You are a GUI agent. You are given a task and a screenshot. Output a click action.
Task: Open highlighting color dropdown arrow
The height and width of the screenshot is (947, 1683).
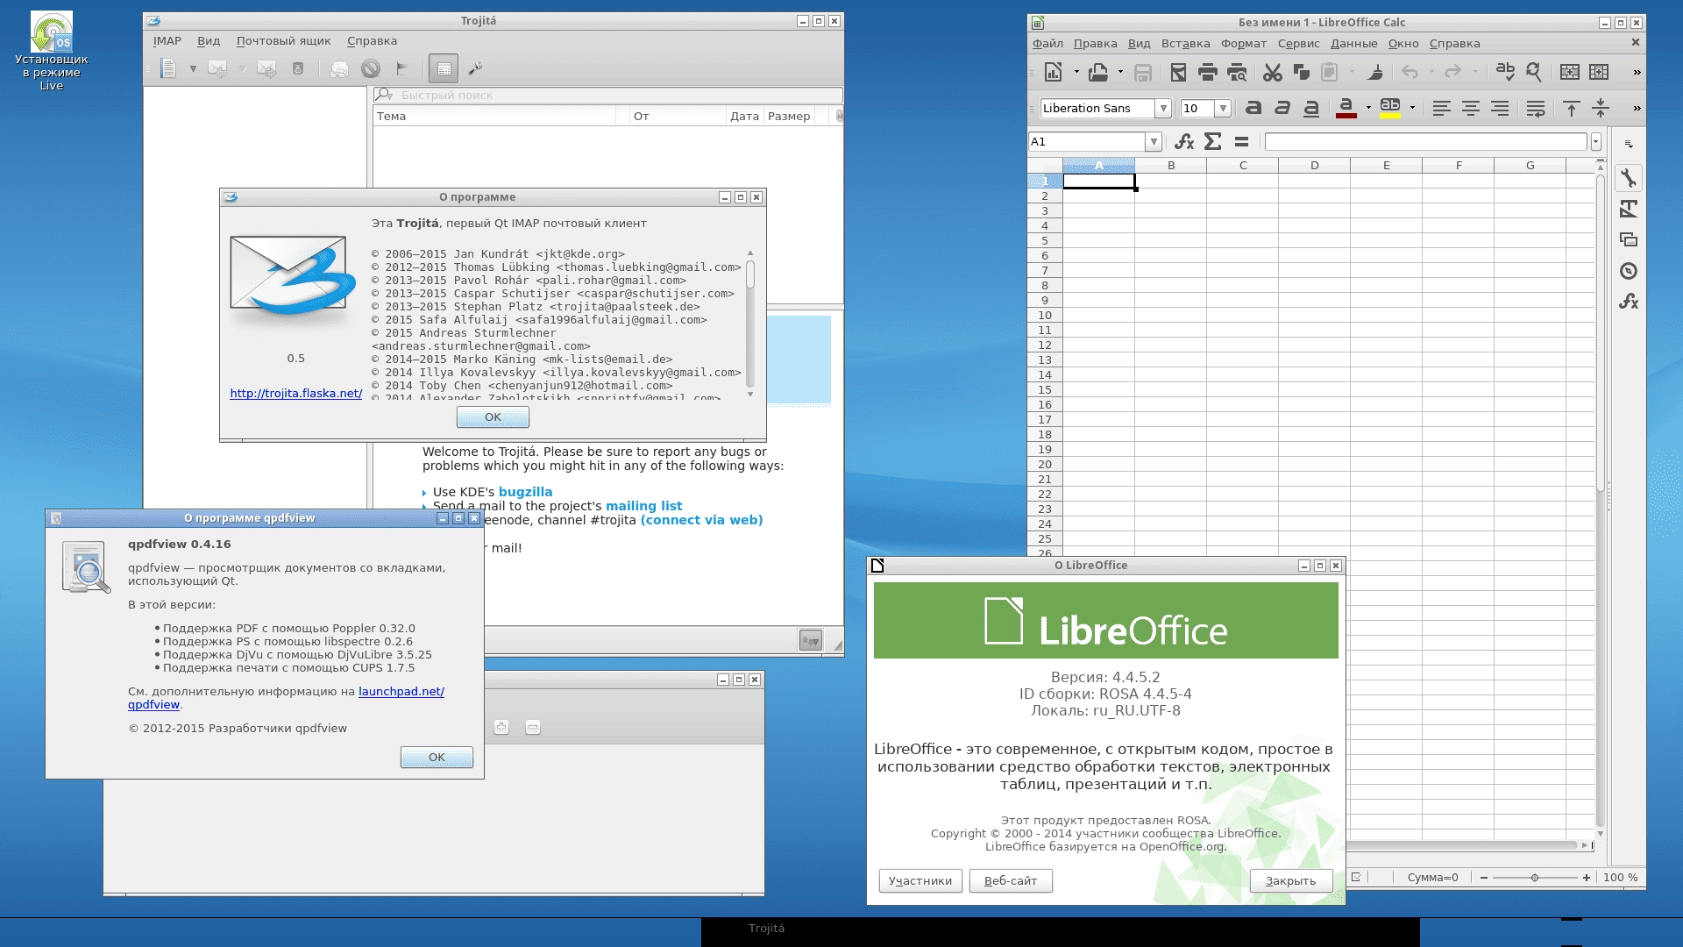point(1412,108)
